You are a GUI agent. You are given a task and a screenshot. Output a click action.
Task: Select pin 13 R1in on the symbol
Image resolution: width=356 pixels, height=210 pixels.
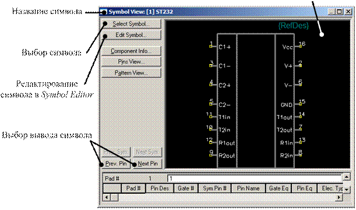[301, 142]
